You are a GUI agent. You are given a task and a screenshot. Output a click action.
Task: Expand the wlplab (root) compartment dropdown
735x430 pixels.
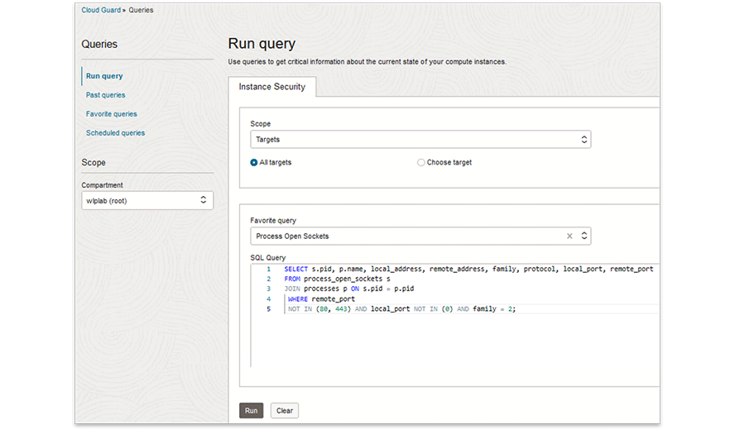click(x=141, y=201)
